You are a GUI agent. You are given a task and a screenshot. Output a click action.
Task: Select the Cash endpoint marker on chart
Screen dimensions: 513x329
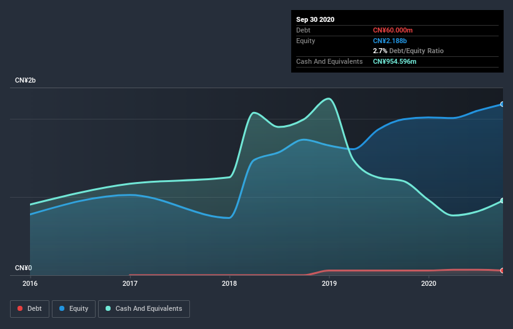[x=502, y=200]
